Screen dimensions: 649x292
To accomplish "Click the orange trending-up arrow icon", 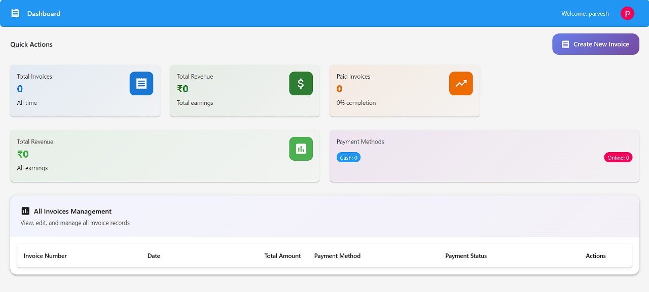I will (x=460, y=84).
